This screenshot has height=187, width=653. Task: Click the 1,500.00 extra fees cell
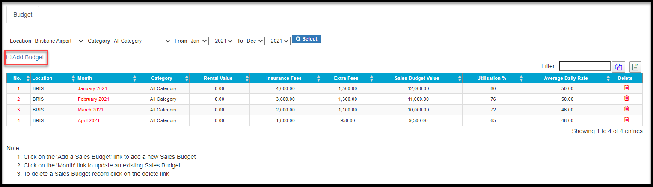pos(347,88)
